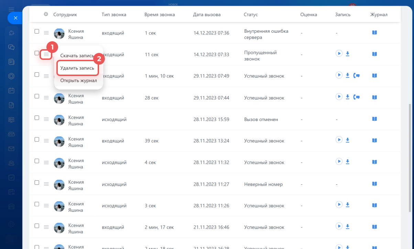Choose 'Удалить запись' in the context menu

(x=77, y=68)
